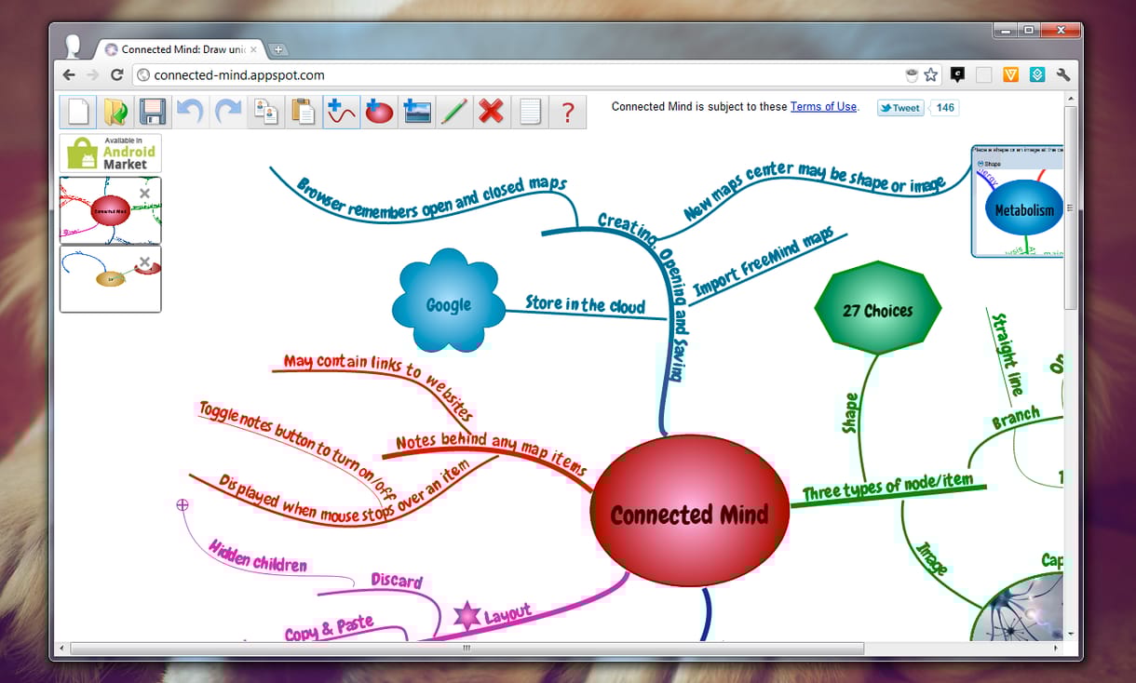Close the Connected Mind map thumbnail
1136x683 pixels.
pyautogui.click(x=144, y=194)
